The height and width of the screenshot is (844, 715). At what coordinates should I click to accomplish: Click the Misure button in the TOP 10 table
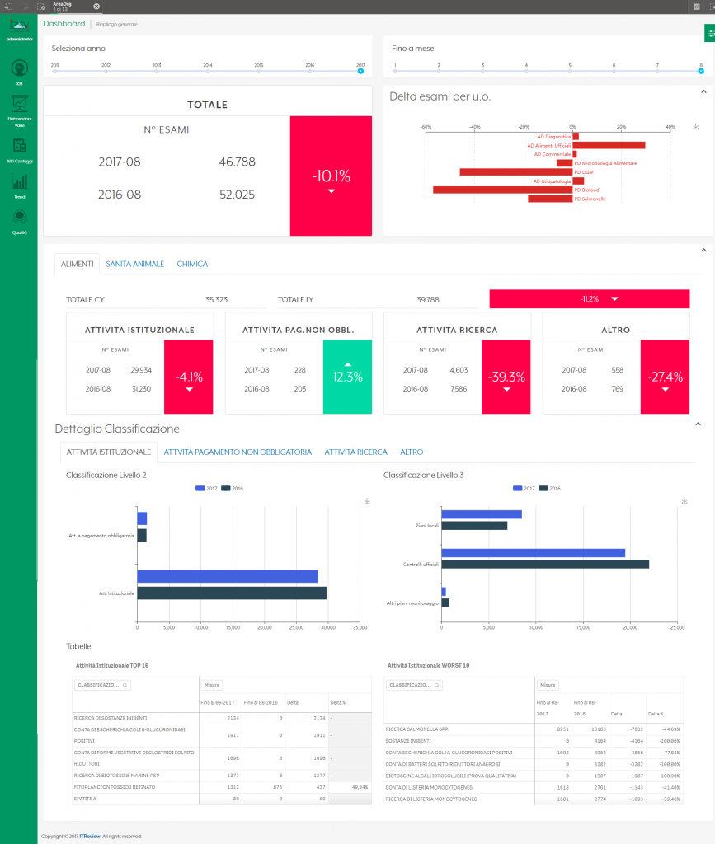(x=212, y=685)
